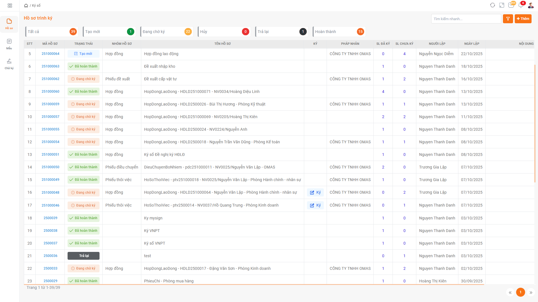Click the Ngày lập column header

472,44
